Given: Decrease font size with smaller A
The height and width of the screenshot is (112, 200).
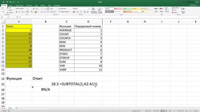Looking at the screenshot, I should pyautogui.click(x=37, y=8).
